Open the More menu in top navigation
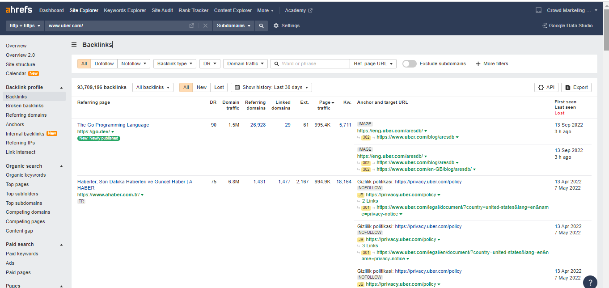Image resolution: width=609 pixels, height=288 pixels. tap(266, 10)
